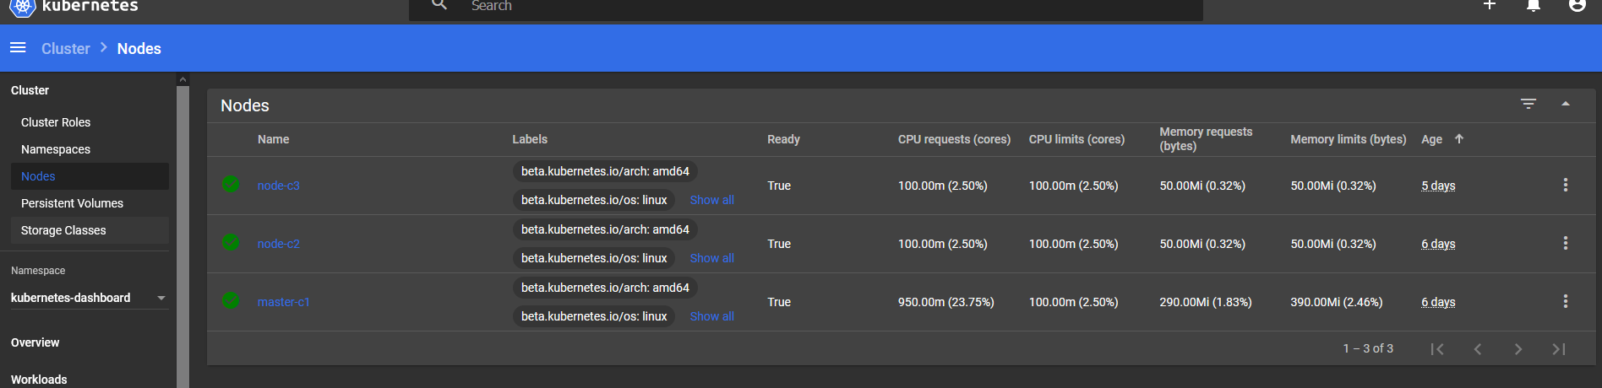1602x388 pixels.
Task: Show all labels for node-c3
Action: [x=711, y=200]
